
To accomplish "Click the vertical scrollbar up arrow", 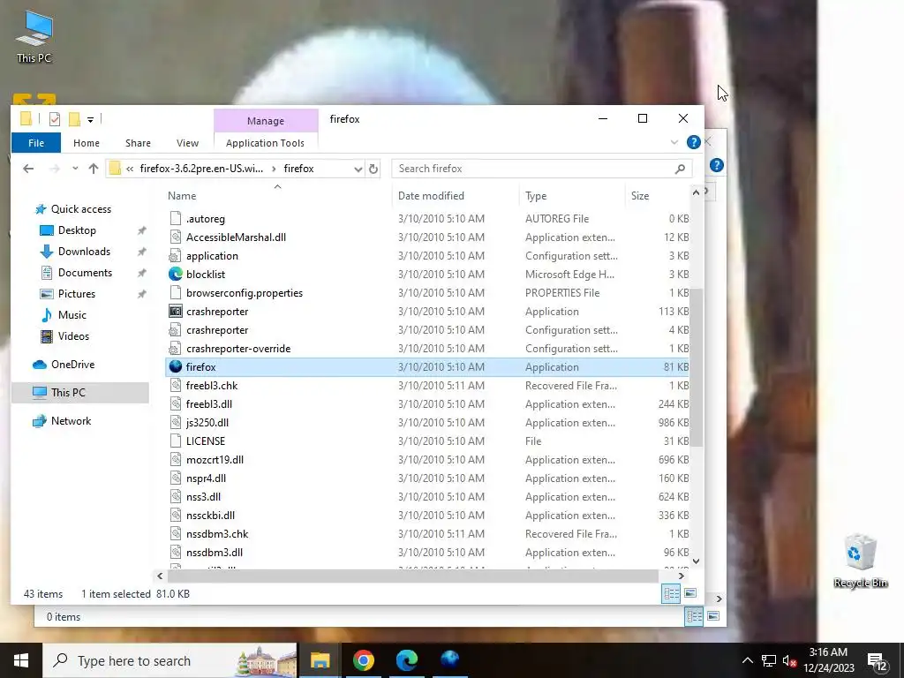I will pos(697,192).
